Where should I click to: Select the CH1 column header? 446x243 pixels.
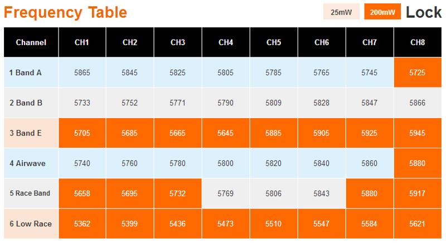point(81,42)
